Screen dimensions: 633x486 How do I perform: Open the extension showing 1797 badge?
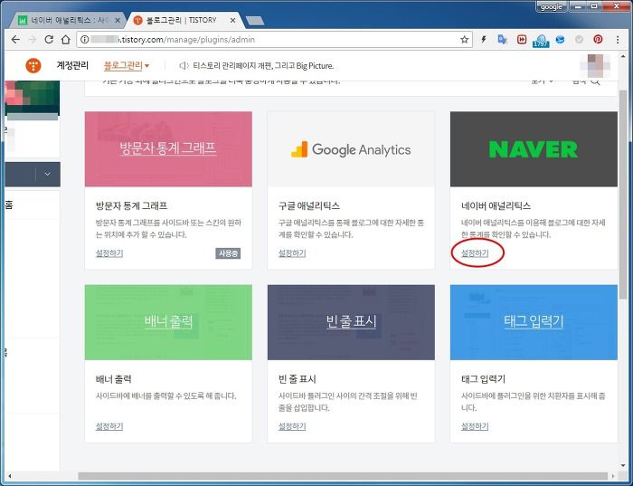pos(541,41)
